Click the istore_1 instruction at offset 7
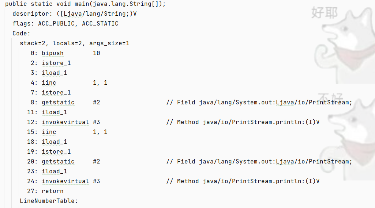375x208 pixels. click(56, 93)
